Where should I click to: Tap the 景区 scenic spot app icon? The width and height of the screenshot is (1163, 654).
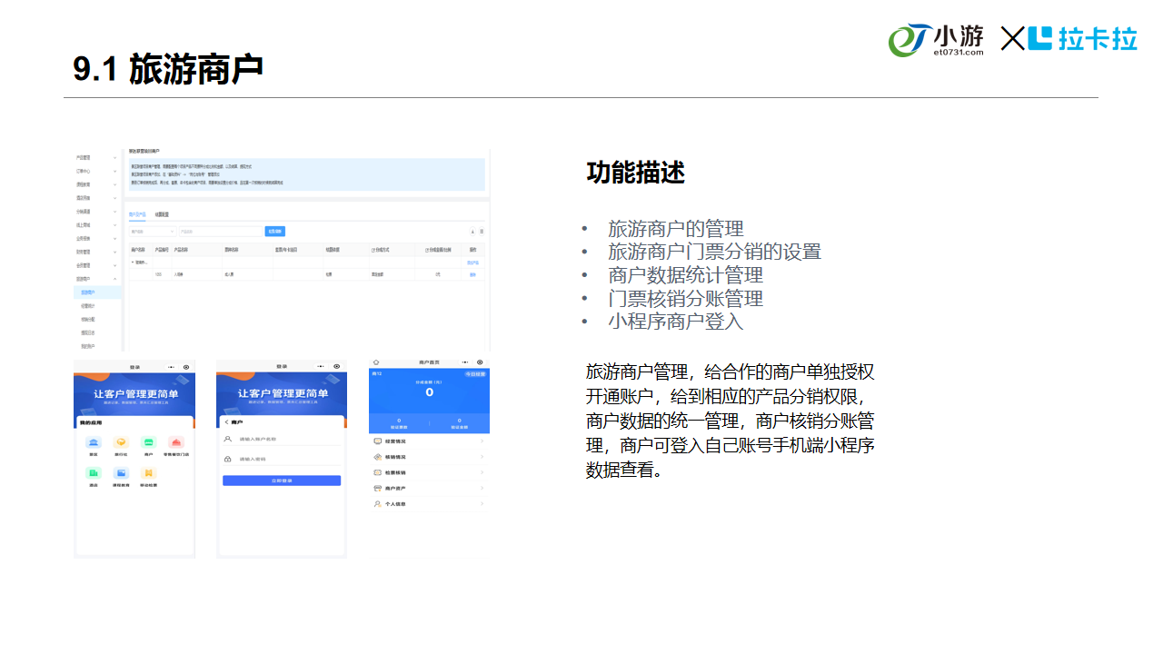point(93,443)
